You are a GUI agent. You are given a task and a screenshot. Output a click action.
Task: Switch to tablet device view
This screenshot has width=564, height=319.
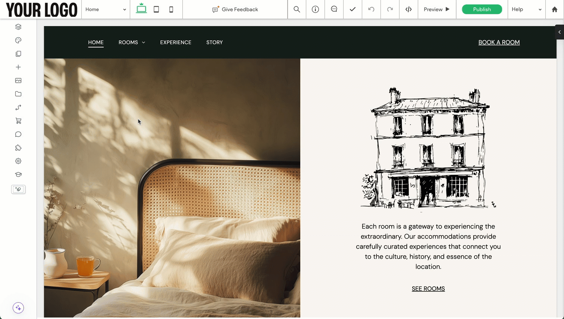coord(156,9)
